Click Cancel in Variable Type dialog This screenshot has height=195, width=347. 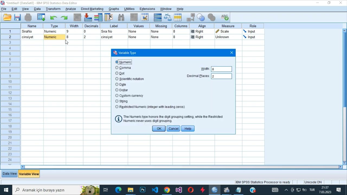[x=173, y=129]
